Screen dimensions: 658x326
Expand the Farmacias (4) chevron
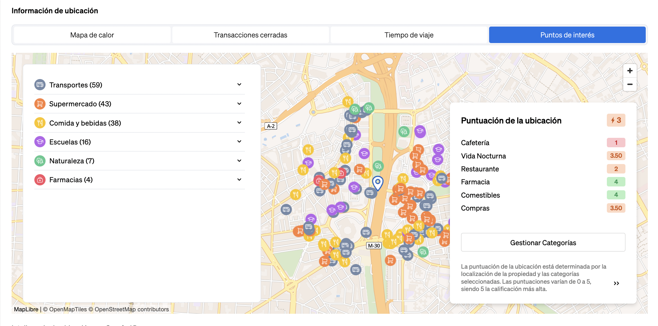pyautogui.click(x=239, y=180)
